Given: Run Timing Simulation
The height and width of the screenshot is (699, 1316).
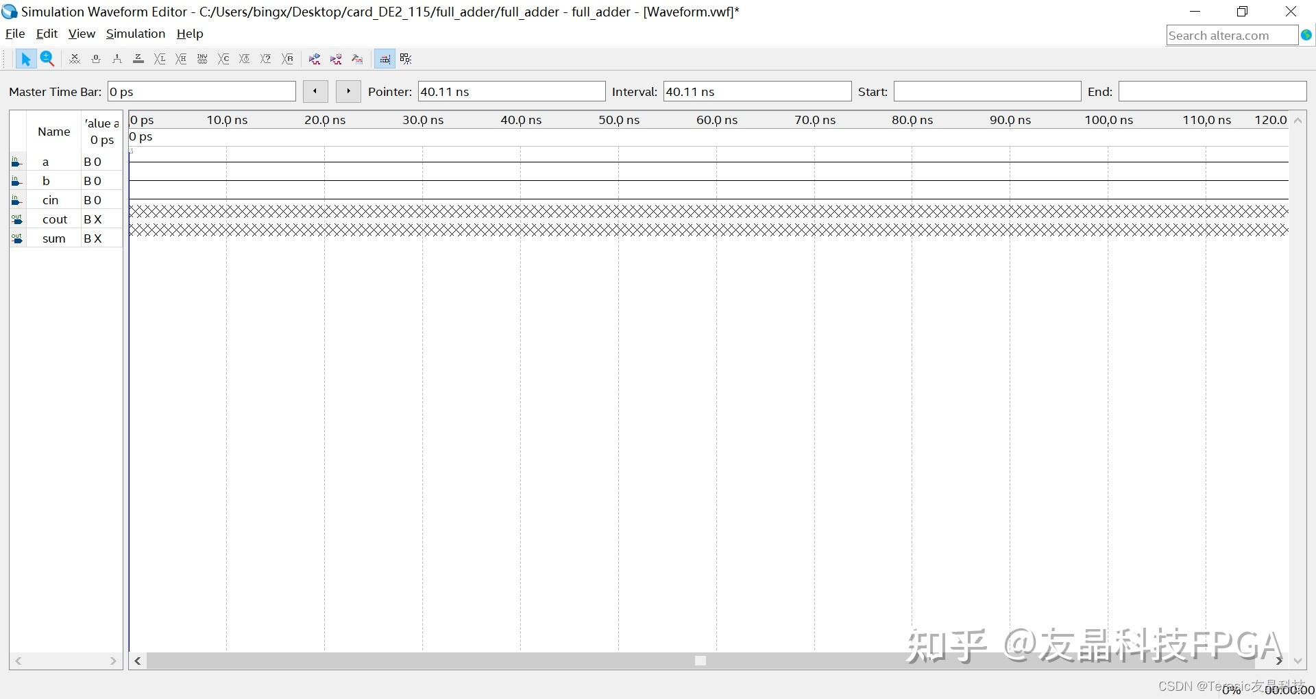Looking at the screenshot, I should click(336, 58).
